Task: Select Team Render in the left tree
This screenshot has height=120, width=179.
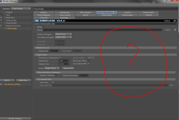Action: click(12, 23)
